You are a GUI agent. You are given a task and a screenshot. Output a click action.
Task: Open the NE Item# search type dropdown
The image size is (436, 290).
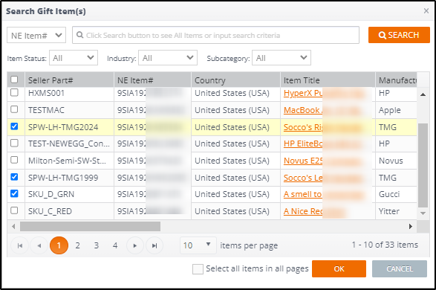coord(36,35)
